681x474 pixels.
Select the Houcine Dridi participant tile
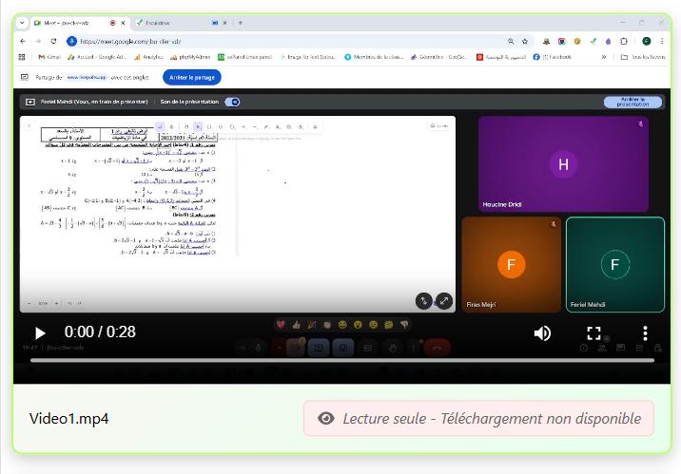(563, 164)
